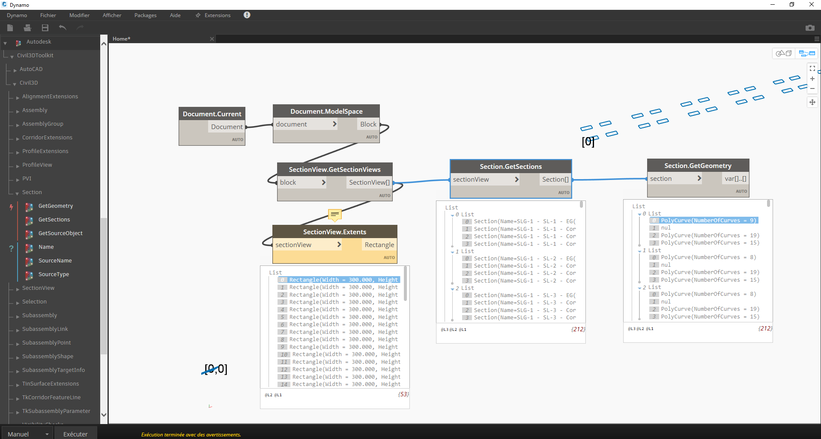Close the Home* workspace tab
The height and width of the screenshot is (439, 821).
point(212,39)
